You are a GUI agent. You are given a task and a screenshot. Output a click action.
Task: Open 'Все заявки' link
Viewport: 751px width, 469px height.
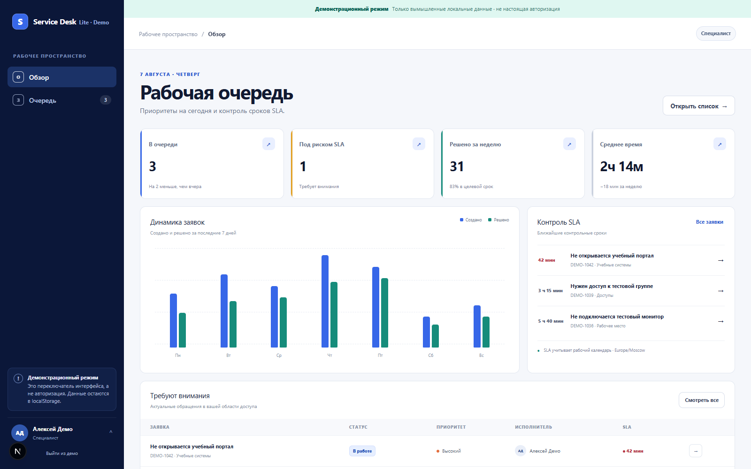point(710,222)
